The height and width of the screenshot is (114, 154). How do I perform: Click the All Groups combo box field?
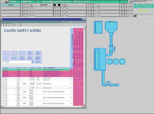point(17,62)
